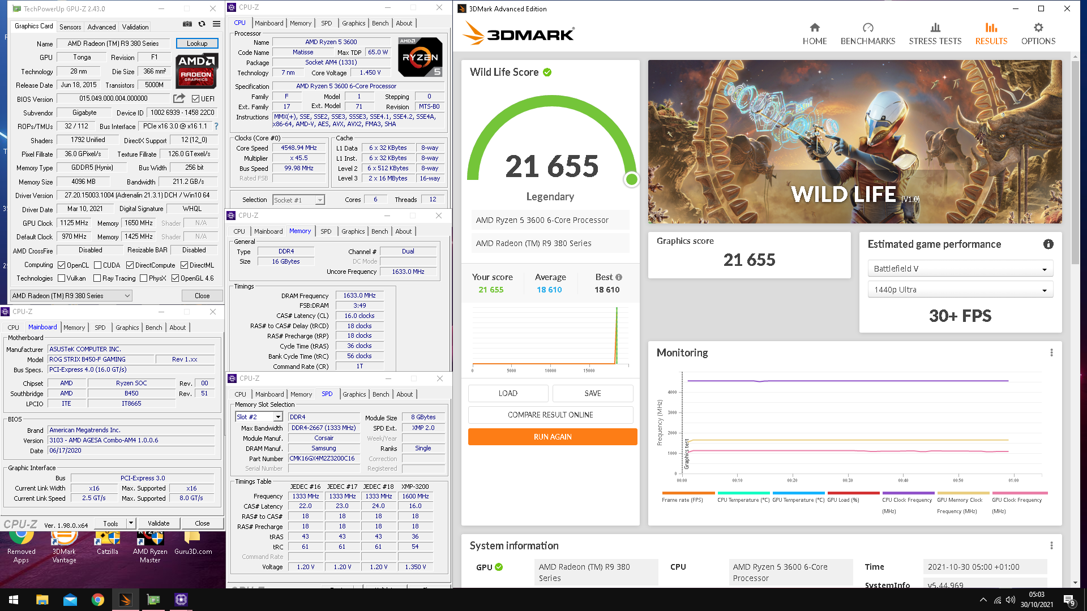Image resolution: width=1087 pixels, height=611 pixels.
Task: Click the score gauge green end marker
Action: (631, 179)
